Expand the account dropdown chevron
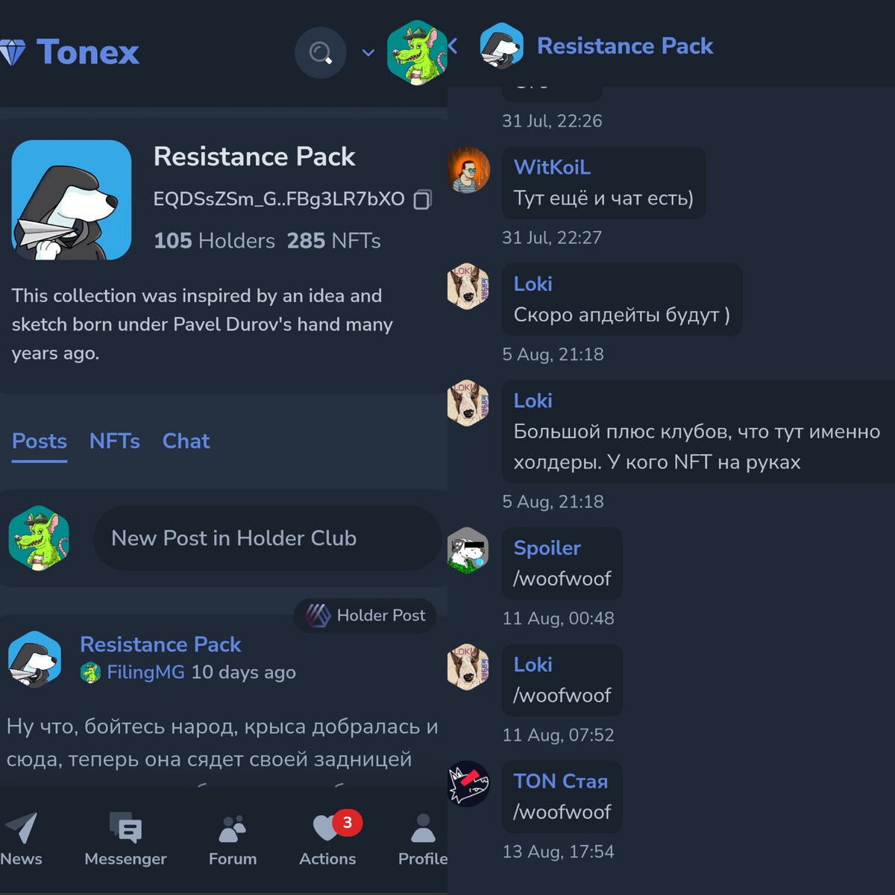Screen dimensions: 895x895 coord(368,53)
